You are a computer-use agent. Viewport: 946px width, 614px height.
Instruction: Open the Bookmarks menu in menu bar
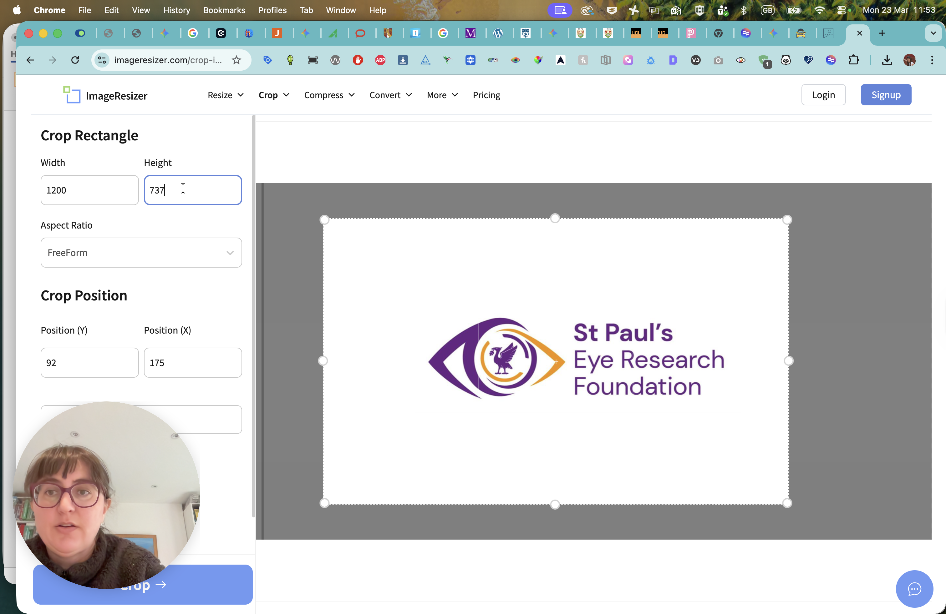click(x=224, y=10)
